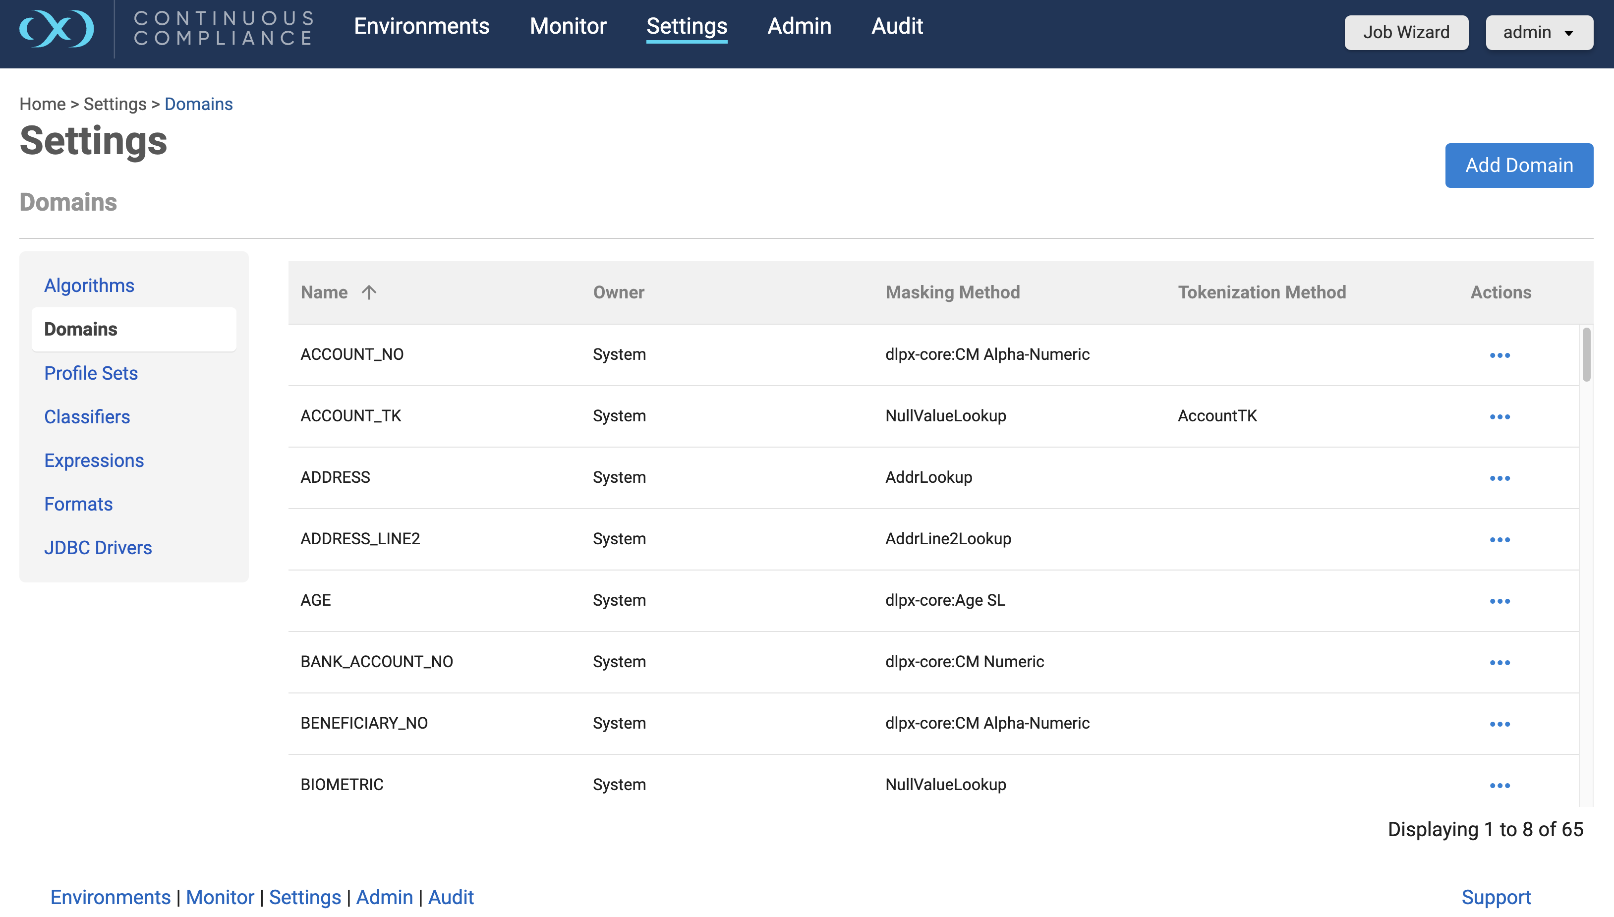Click the domains table vertical scrollbar
This screenshot has width=1614, height=917.
tap(1586, 355)
